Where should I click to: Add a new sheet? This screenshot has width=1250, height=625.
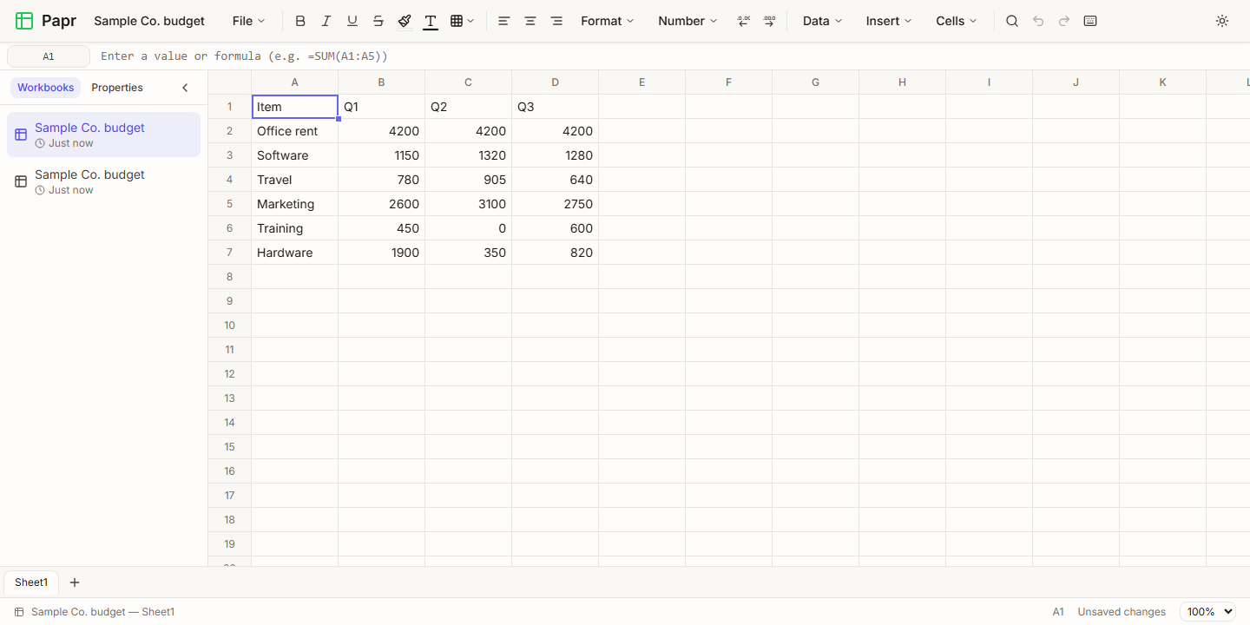(x=75, y=582)
